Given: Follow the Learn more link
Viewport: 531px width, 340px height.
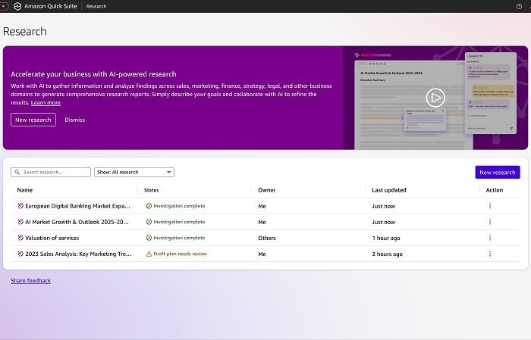Looking at the screenshot, I should [x=46, y=102].
